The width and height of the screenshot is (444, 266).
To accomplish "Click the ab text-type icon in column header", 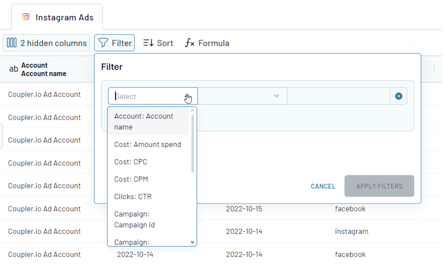I will 13,69.
